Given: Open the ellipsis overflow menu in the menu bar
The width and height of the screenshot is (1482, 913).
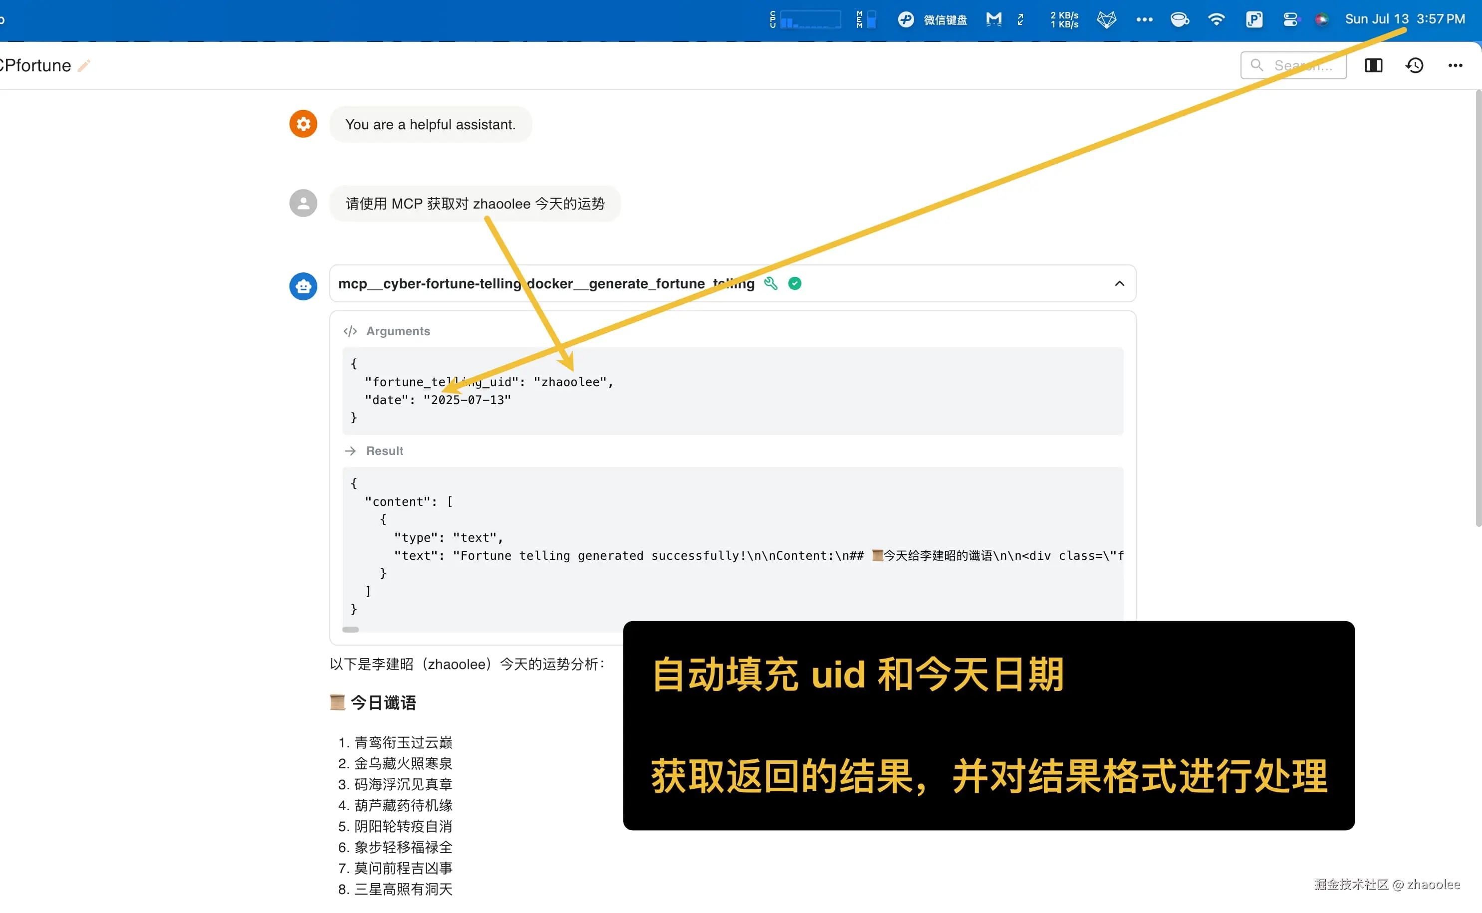Looking at the screenshot, I should pos(1144,19).
